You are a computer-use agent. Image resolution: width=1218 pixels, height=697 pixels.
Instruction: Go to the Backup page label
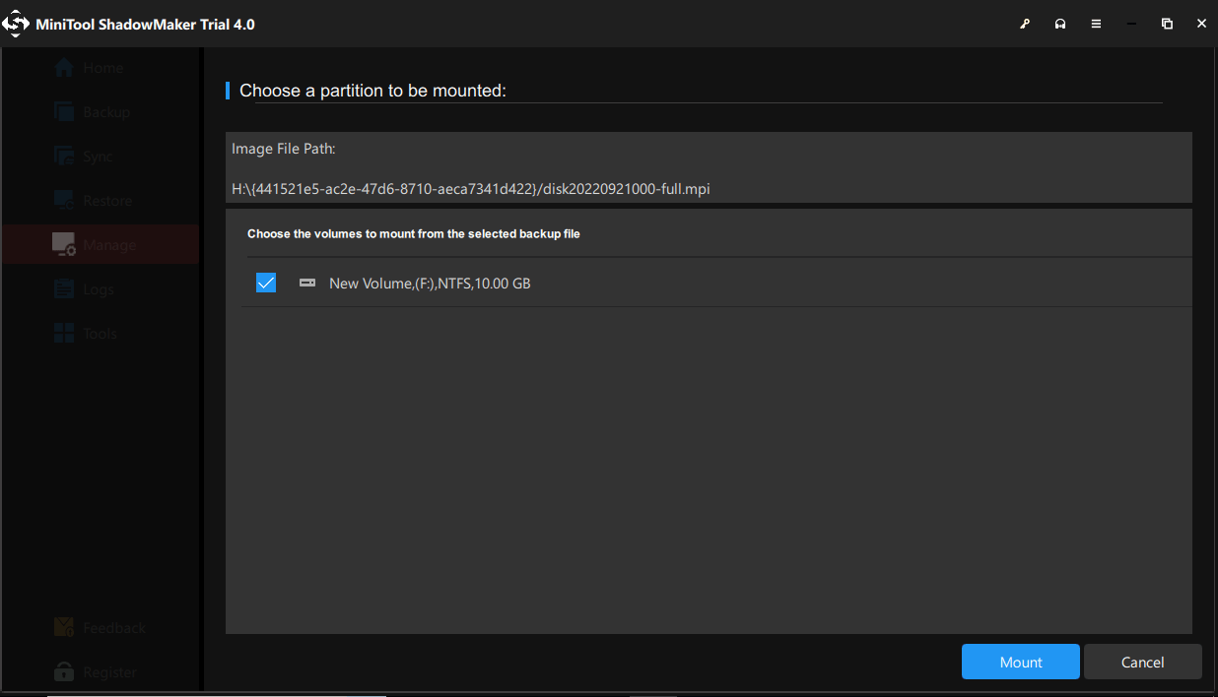(x=106, y=112)
